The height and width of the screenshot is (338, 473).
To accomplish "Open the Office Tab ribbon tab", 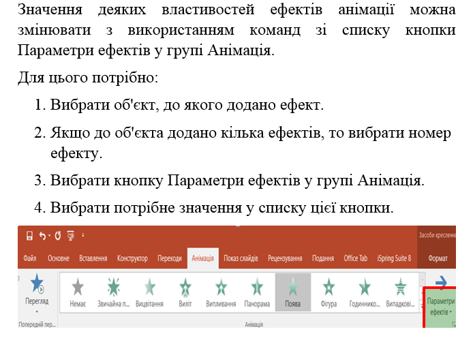I will tap(355, 258).
